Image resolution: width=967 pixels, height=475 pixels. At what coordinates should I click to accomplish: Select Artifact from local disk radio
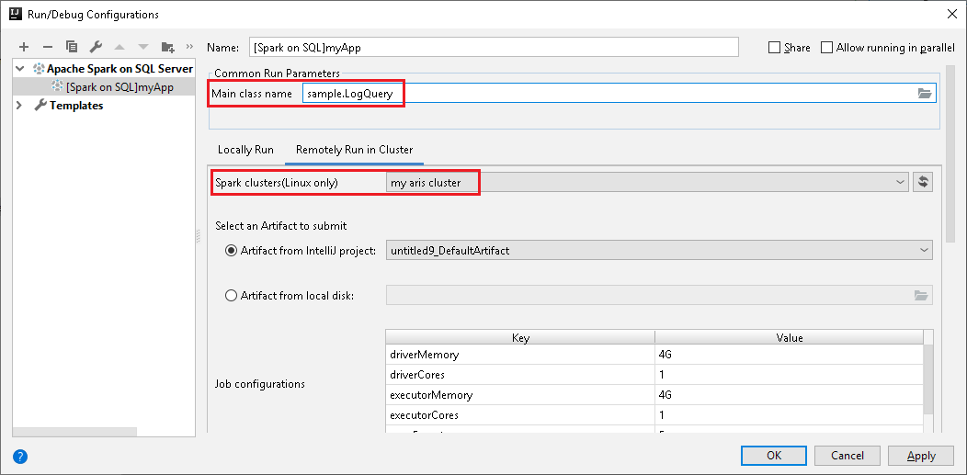(232, 296)
